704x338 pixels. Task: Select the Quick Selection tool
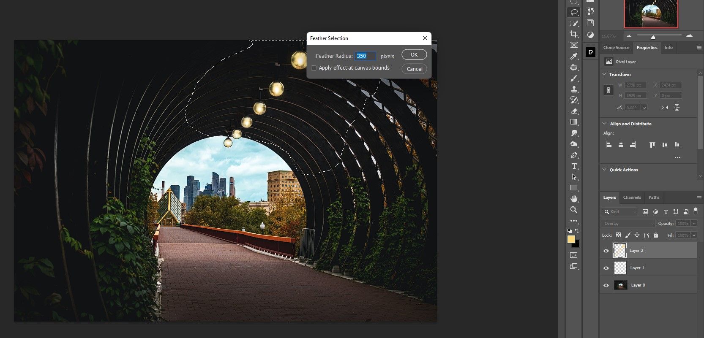pos(574,23)
